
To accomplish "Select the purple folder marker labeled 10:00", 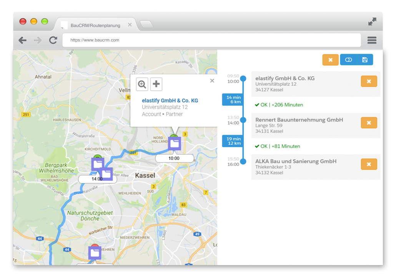I will pyautogui.click(x=175, y=144).
